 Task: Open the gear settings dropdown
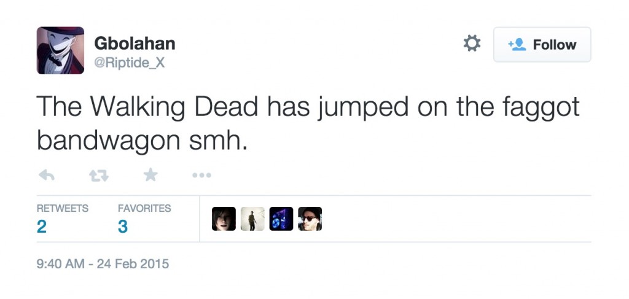tap(471, 44)
